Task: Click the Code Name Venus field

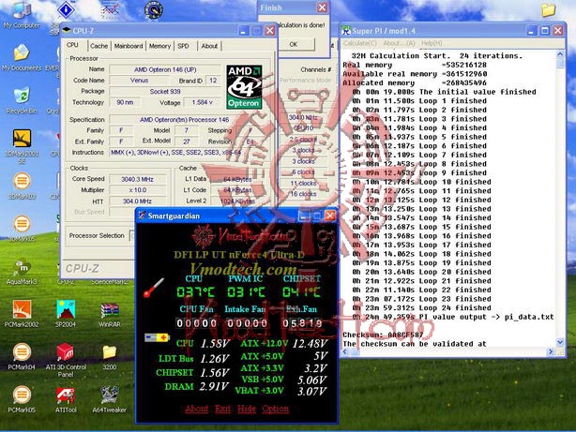Action: [x=139, y=81]
